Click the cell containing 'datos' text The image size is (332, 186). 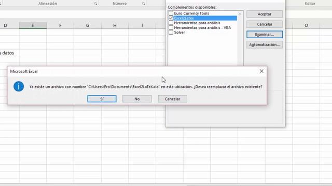tap(9, 53)
